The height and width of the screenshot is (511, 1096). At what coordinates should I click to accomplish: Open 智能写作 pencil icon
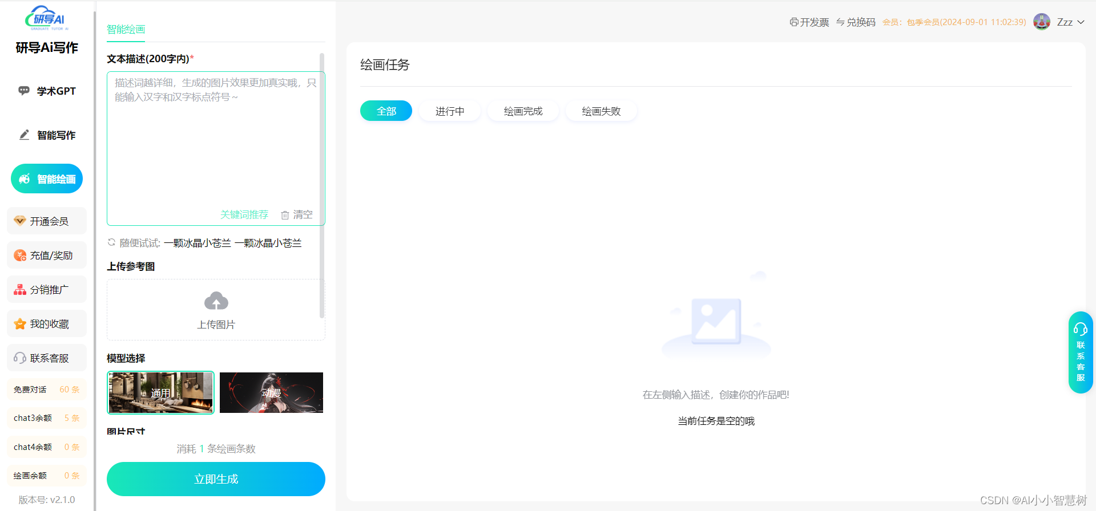click(24, 135)
